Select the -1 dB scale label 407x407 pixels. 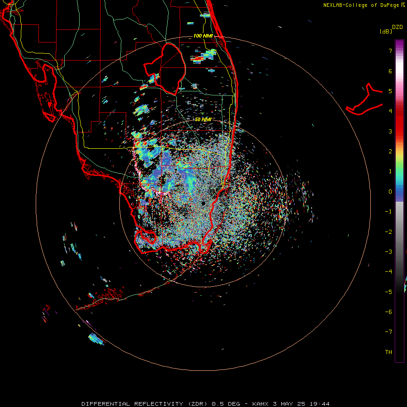[x=388, y=212]
